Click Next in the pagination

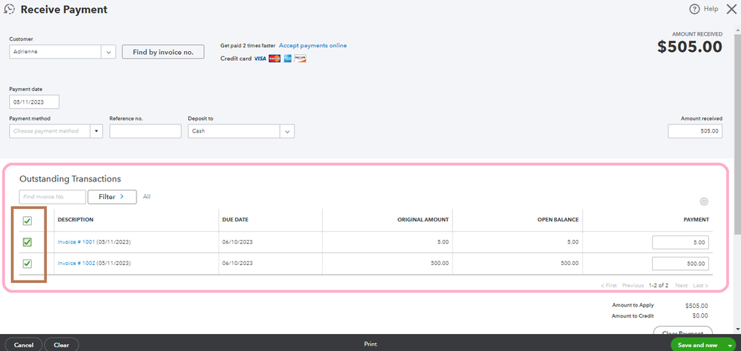point(682,285)
